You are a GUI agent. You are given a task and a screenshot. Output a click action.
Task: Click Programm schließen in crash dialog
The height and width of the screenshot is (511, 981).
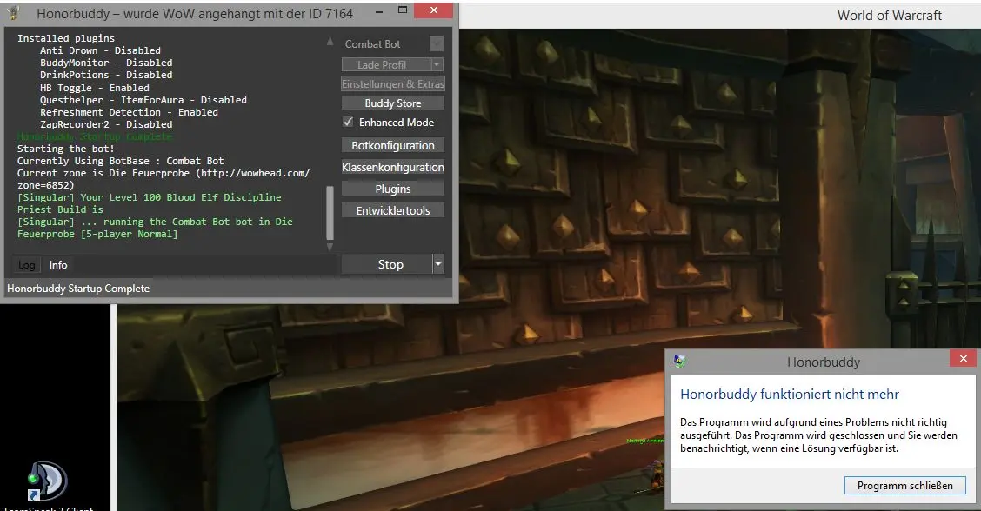click(904, 485)
